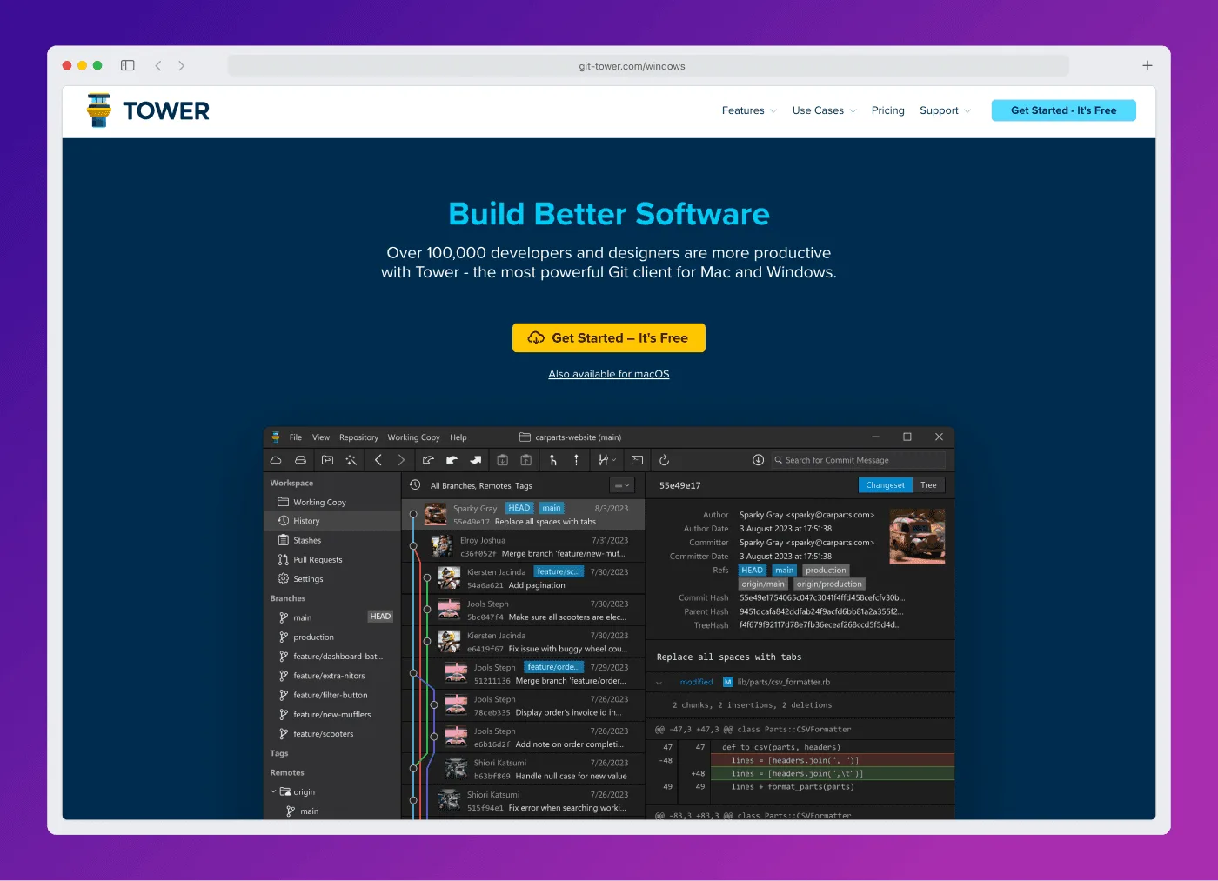Click the local repositories drive icon
The height and width of the screenshot is (881, 1218).
coord(300,460)
